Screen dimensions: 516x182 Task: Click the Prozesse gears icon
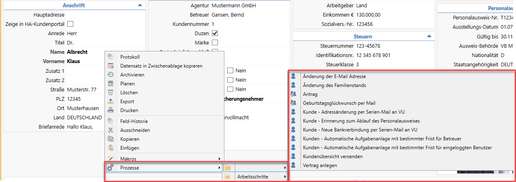click(110, 167)
